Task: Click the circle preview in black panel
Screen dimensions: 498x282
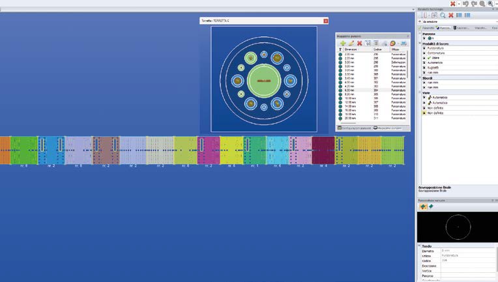Action: 458,227
